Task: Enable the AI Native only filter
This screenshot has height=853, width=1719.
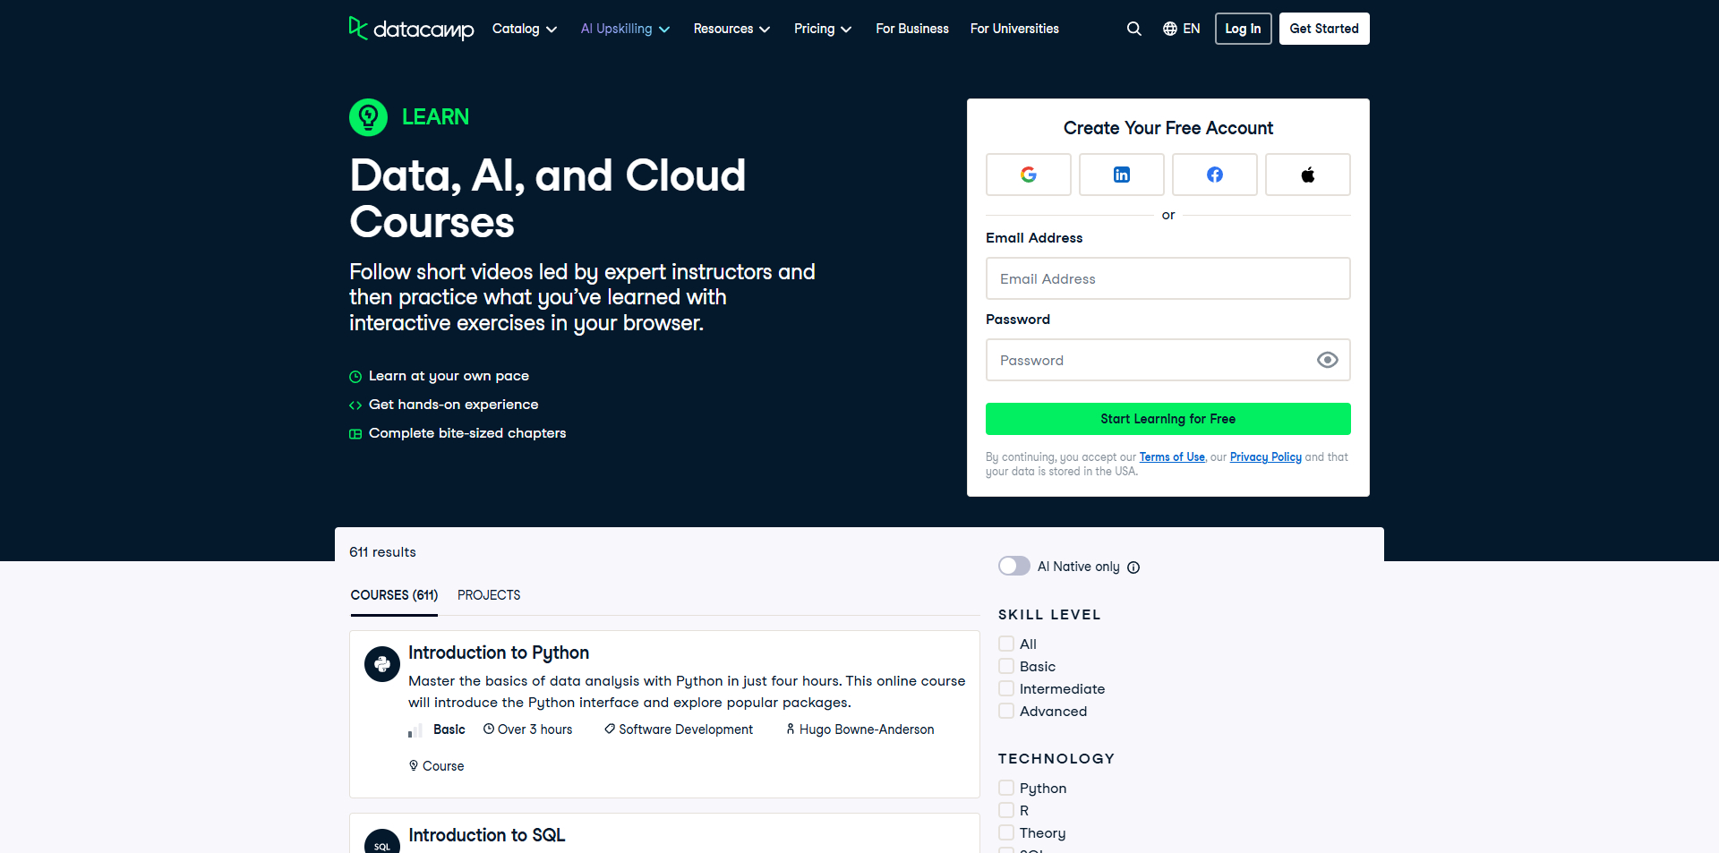Action: [1013, 566]
